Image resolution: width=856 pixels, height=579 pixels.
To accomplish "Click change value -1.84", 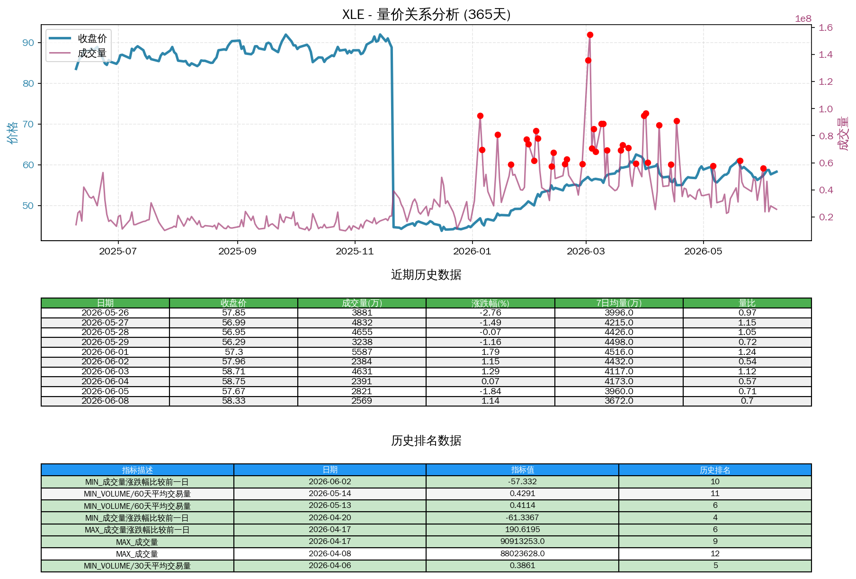I will (x=490, y=391).
